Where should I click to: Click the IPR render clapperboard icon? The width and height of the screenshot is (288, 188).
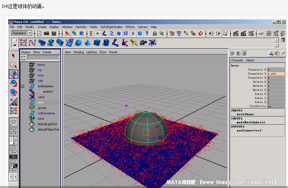(x=243, y=33)
